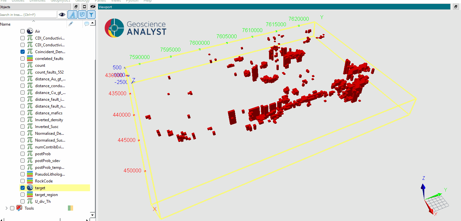Open the Utilities menu
461x221 pixels.
(18, 1)
